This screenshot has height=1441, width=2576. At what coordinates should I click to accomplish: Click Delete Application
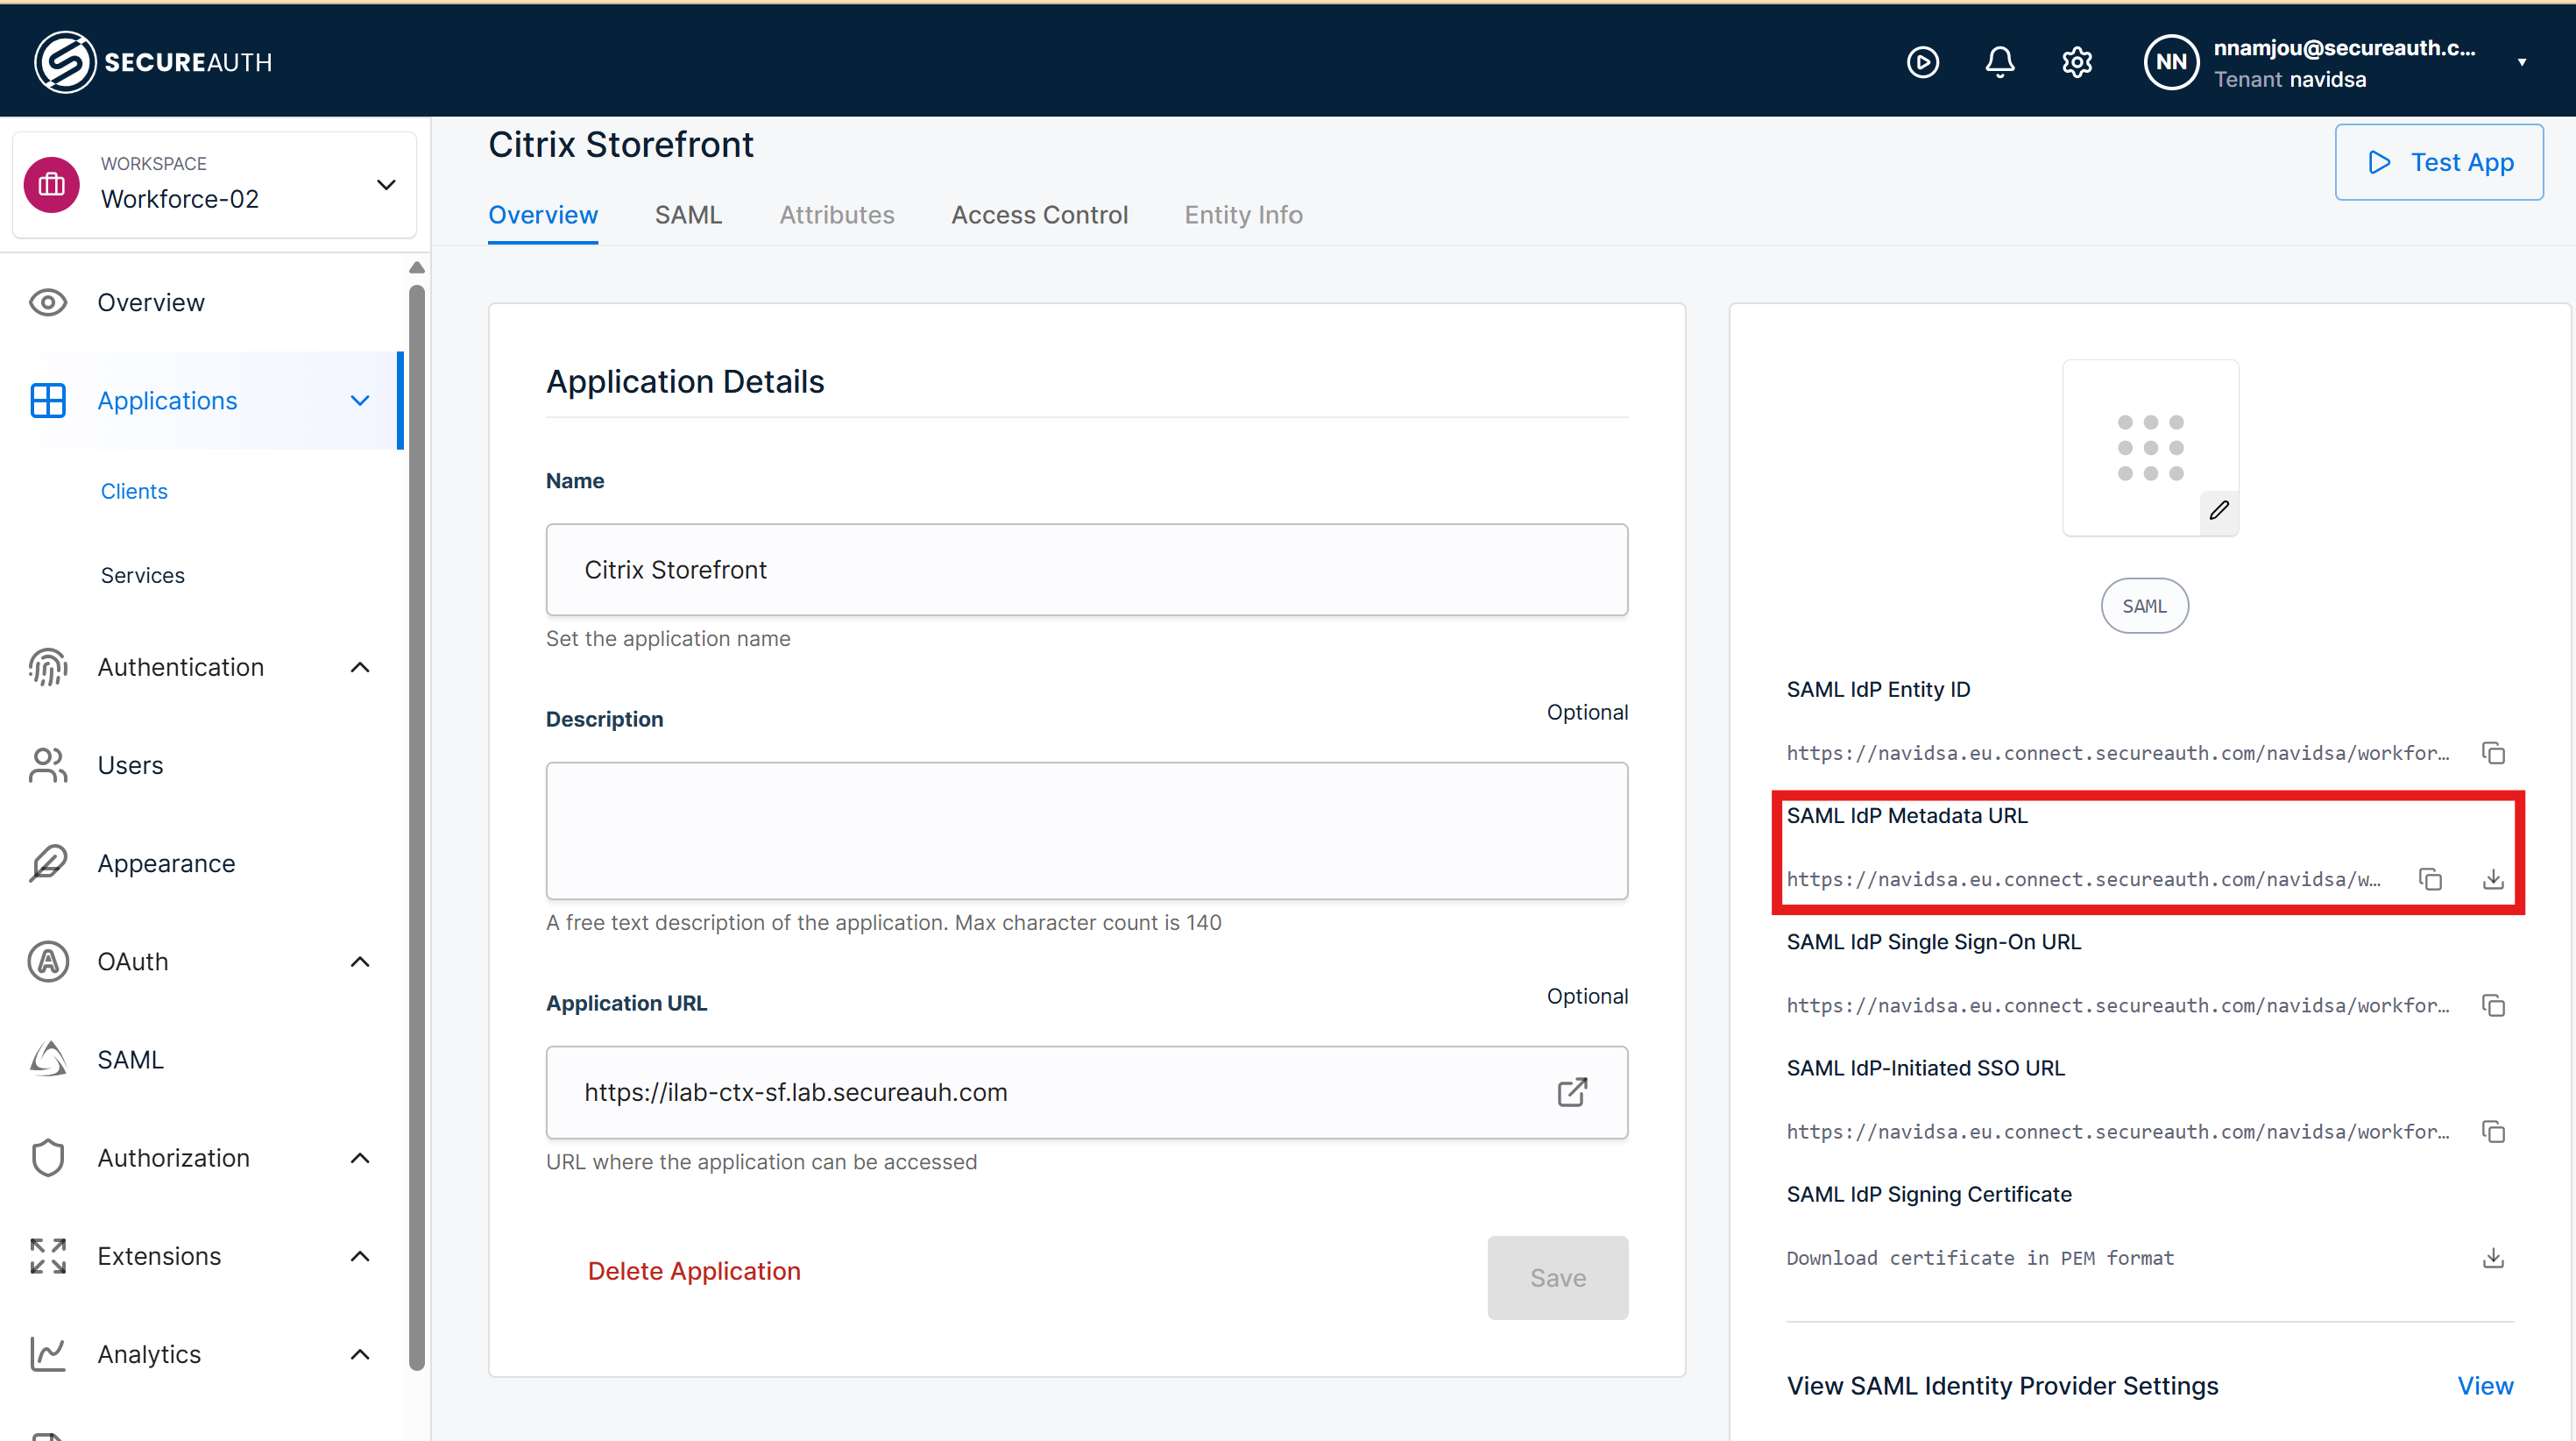[x=694, y=1271]
